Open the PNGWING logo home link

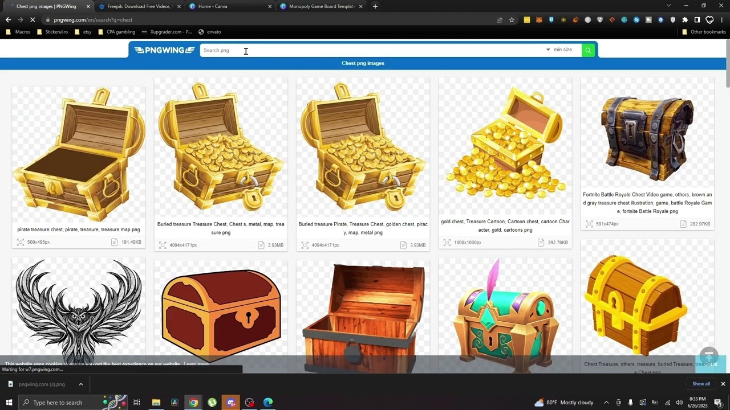pyautogui.click(x=164, y=50)
